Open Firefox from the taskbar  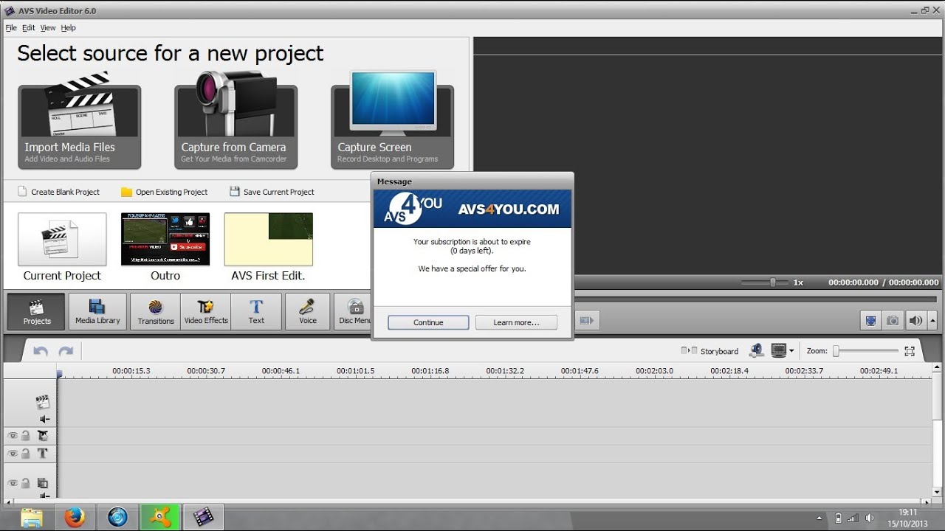(75, 518)
